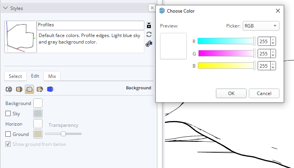Open Edge settings icon in Styles
The width and height of the screenshot is (294, 168).
9,89
